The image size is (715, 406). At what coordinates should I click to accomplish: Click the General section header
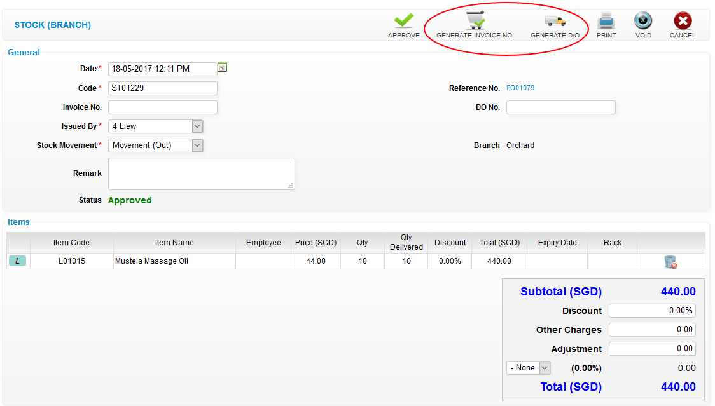(24, 52)
